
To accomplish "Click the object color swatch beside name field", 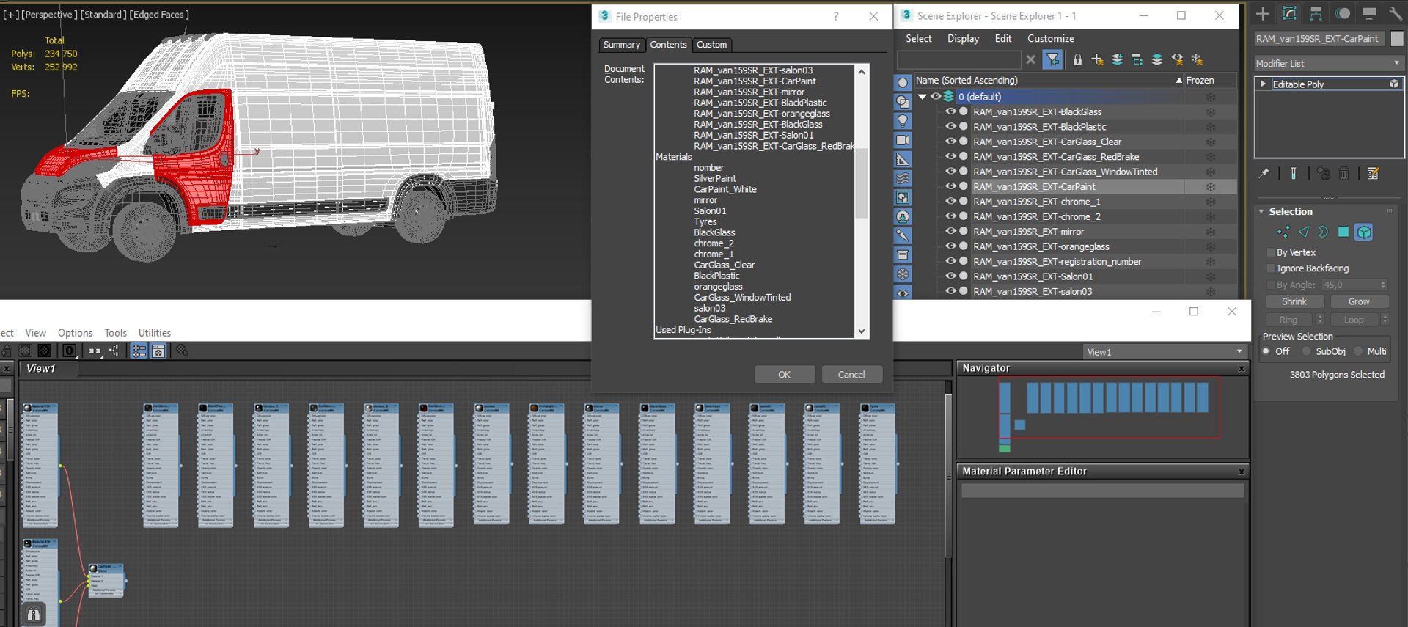I will click(1397, 39).
